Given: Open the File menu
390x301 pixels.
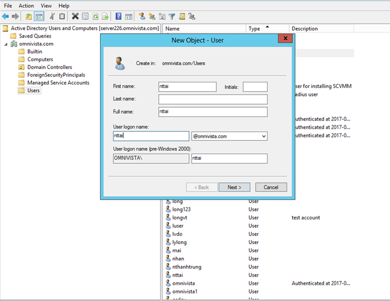Looking at the screenshot, I should pyautogui.click(x=8, y=6).
